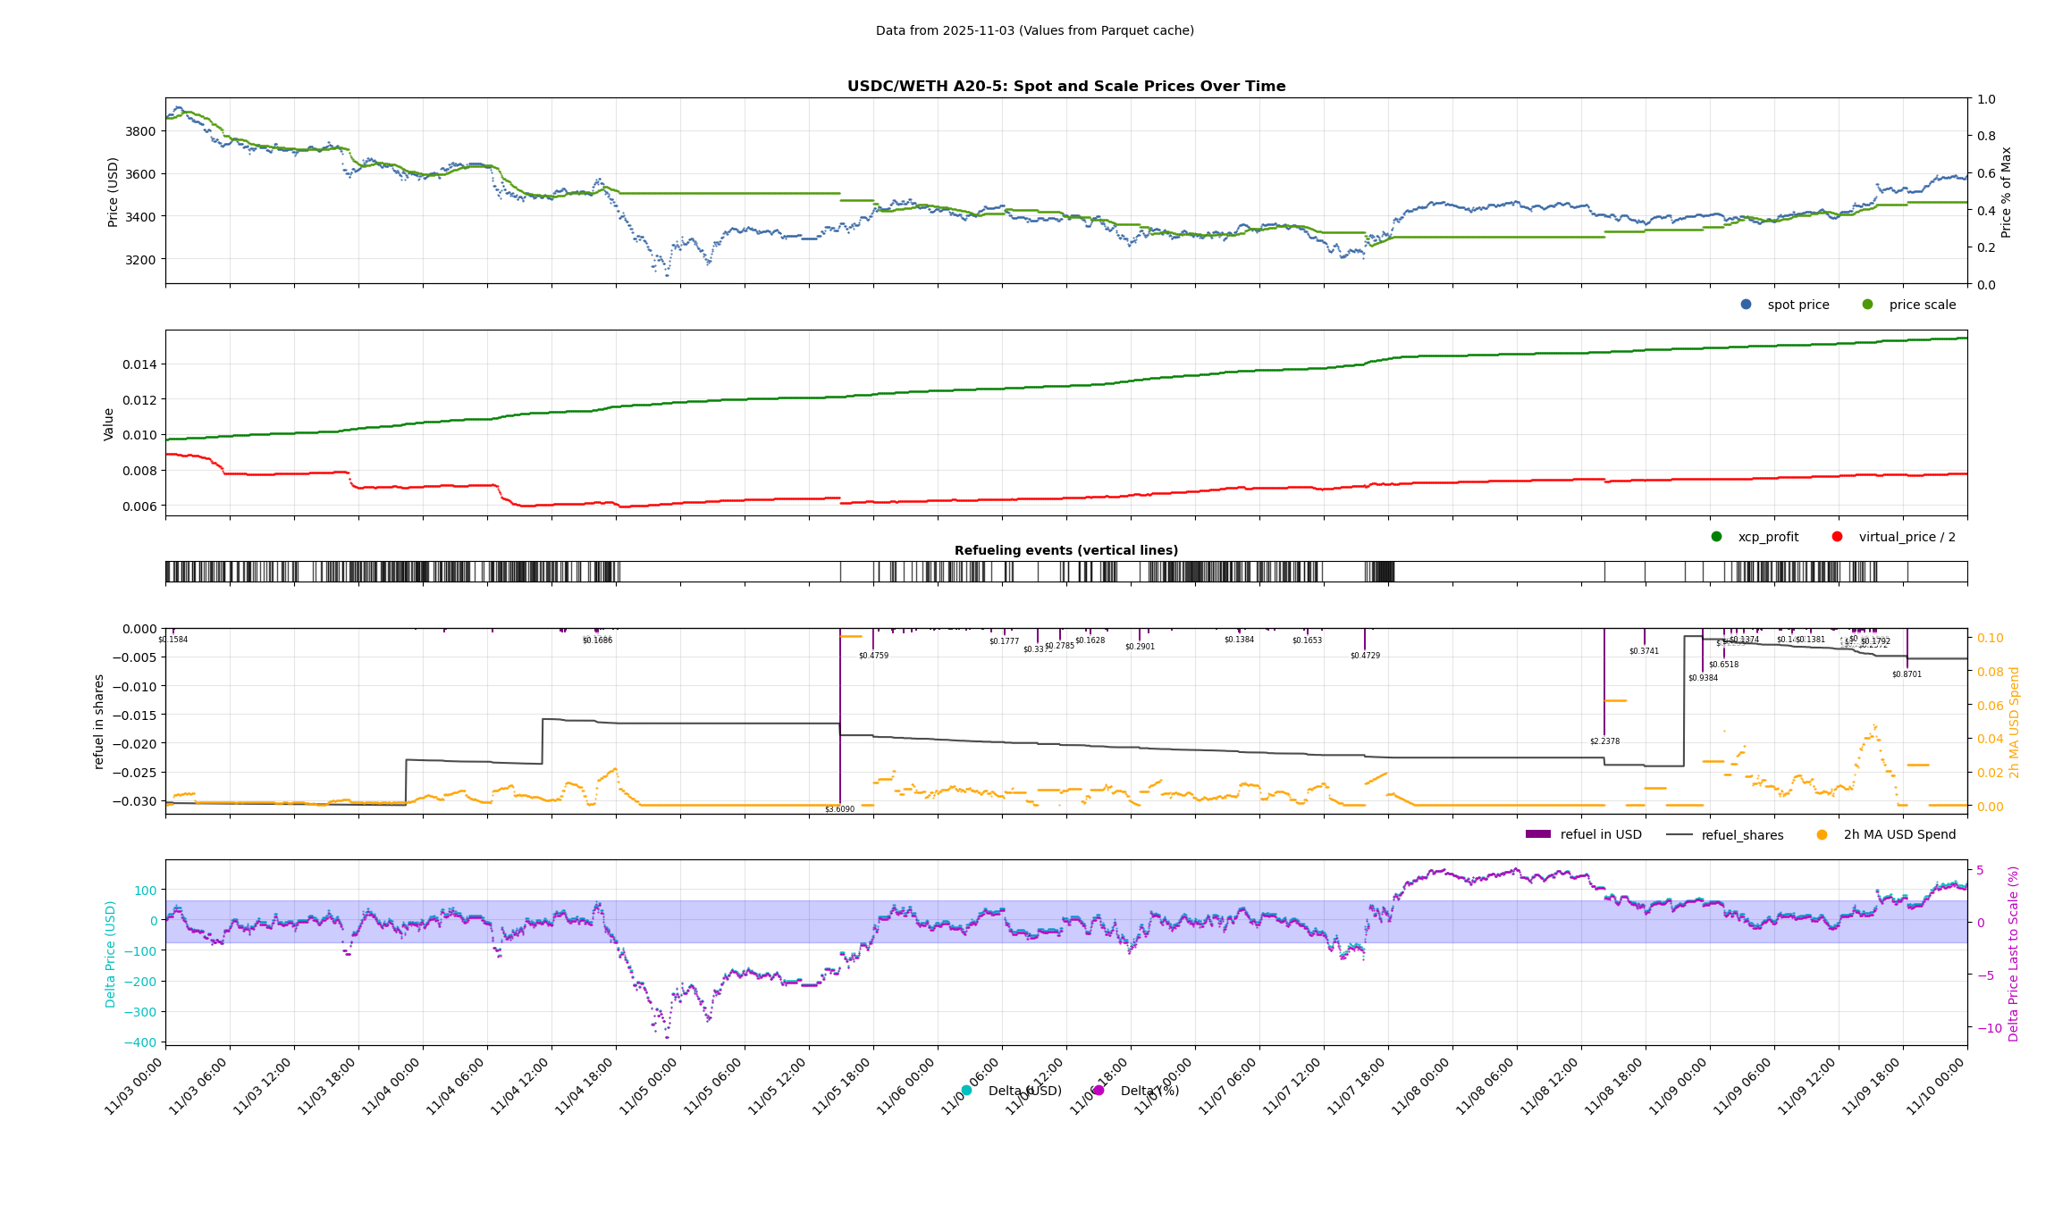Click the blue spot price legend marker
The image size is (2071, 1230).
click(x=1746, y=305)
